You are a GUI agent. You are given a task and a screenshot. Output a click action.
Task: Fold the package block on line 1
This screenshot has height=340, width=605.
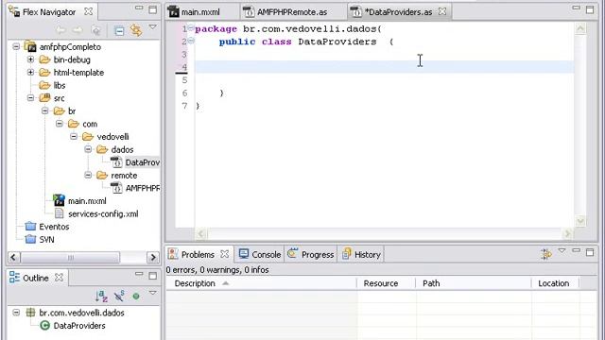click(x=191, y=27)
